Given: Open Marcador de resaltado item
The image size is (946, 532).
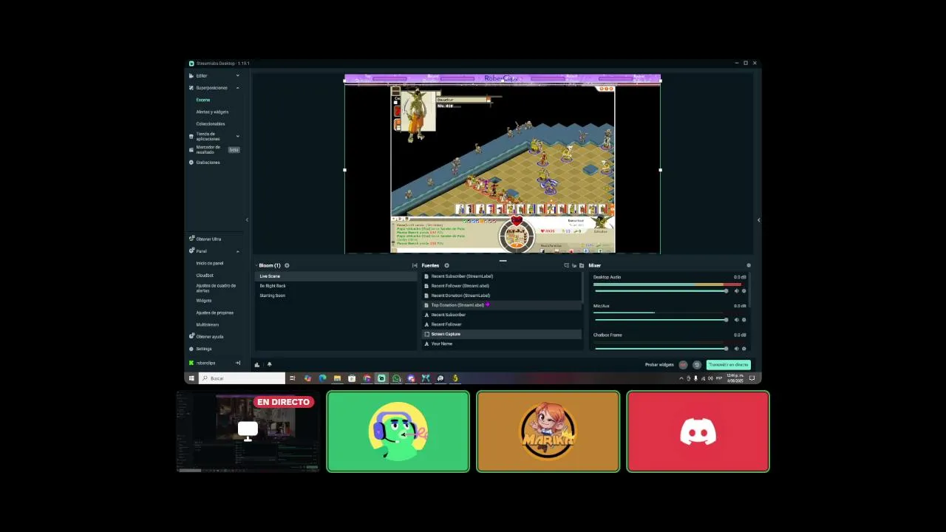Looking at the screenshot, I should 208,149.
